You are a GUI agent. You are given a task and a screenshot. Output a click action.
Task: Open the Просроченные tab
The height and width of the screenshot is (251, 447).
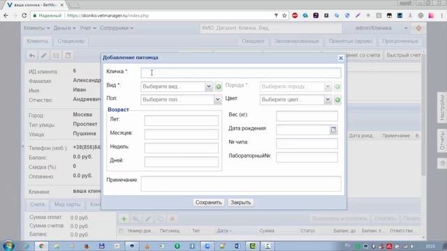[400, 41]
